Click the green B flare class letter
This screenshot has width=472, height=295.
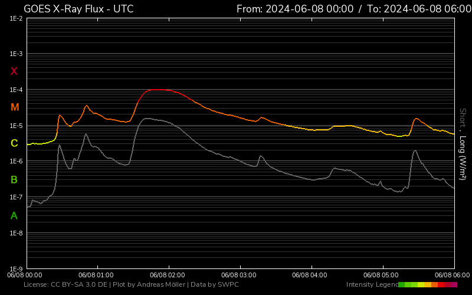click(x=14, y=180)
